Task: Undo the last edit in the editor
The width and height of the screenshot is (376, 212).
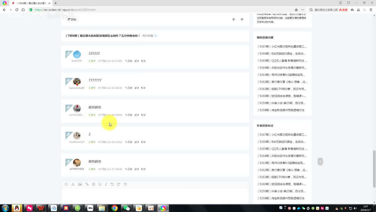Action: tap(112, 184)
